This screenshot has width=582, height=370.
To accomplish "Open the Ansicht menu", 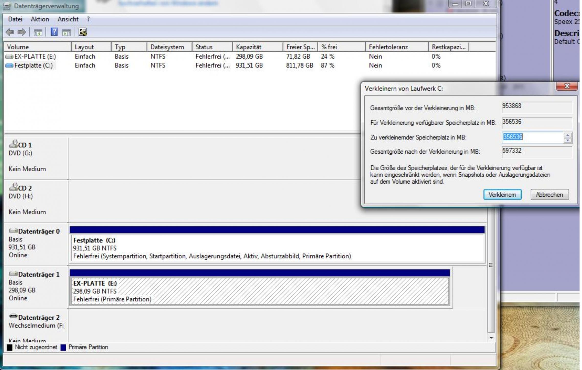I will pos(68,19).
